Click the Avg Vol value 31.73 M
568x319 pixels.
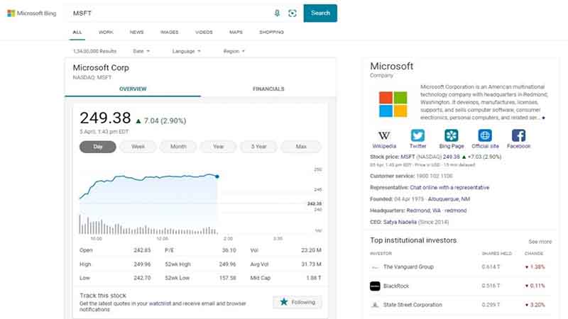click(x=311, y=264)
